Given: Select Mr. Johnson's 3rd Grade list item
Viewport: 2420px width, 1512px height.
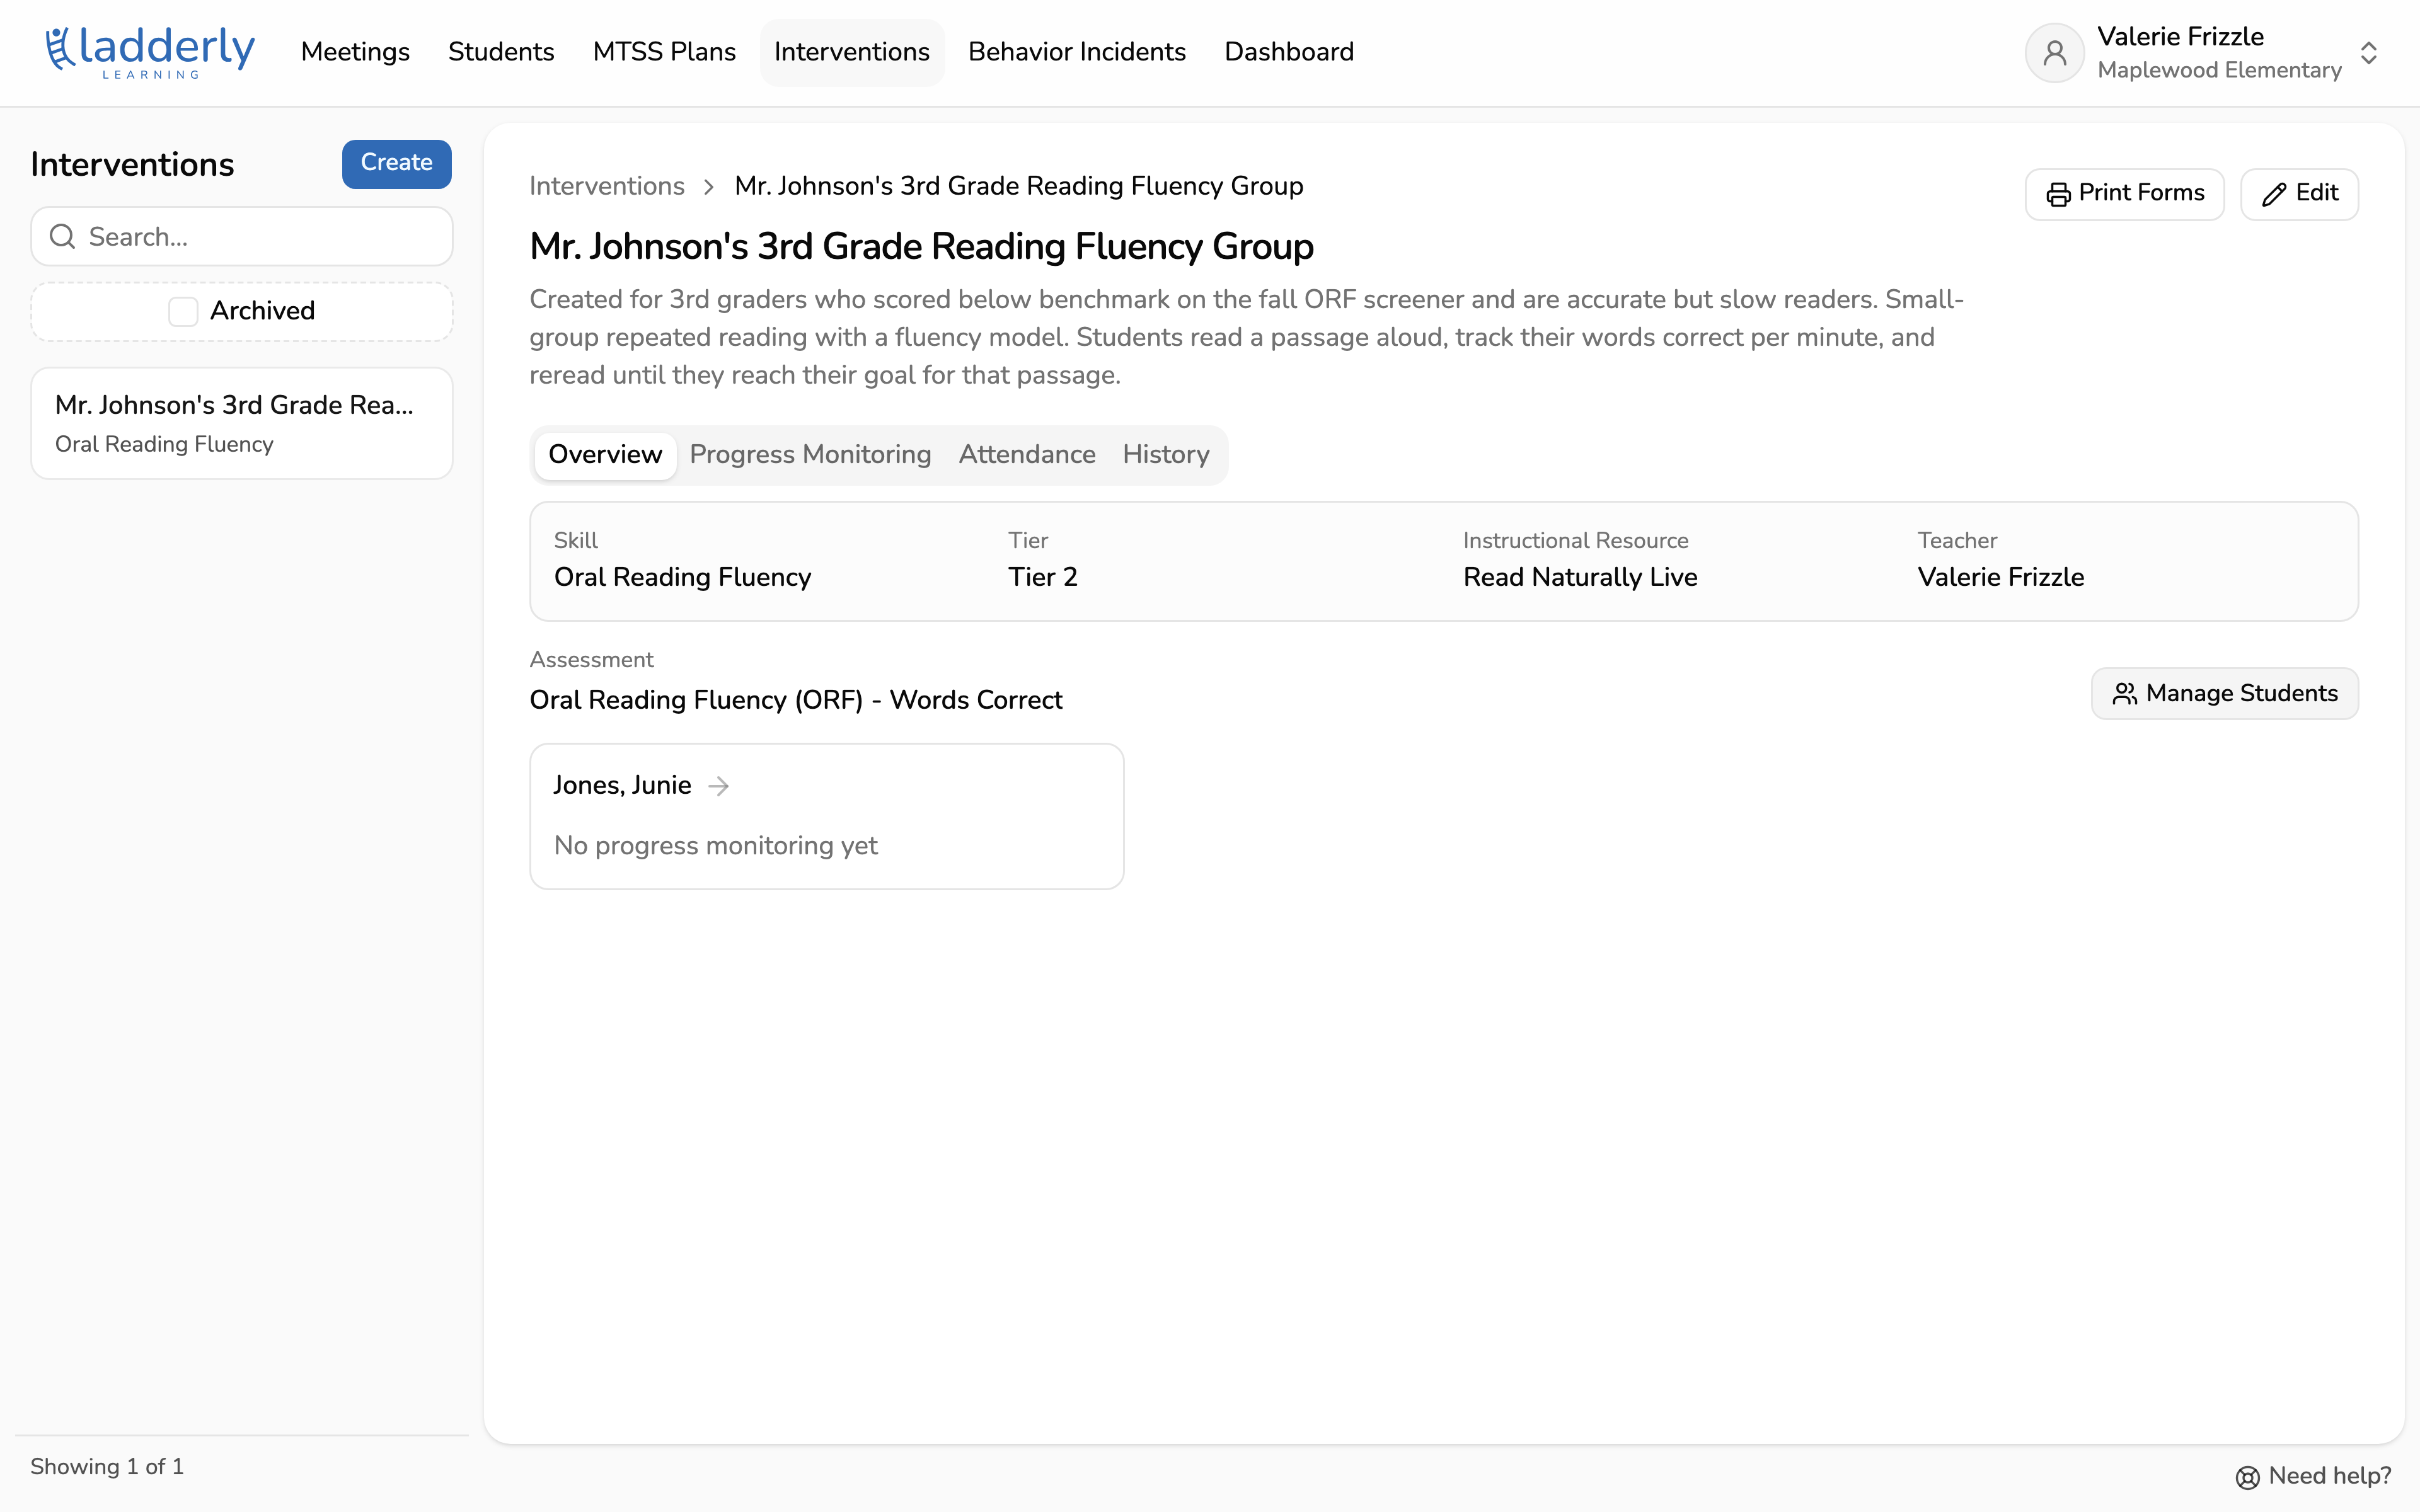Looking at the screenshot, I should click(242, 423).
